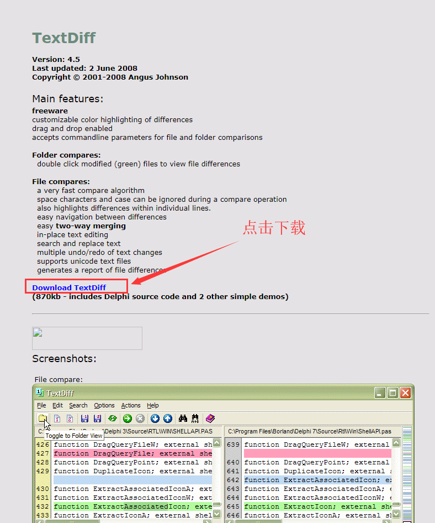Click the left pane scroll-down arrow
Viewport: 435px width, 523px height.
(217, 514)
